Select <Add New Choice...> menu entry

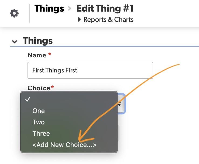click(64, 145)
